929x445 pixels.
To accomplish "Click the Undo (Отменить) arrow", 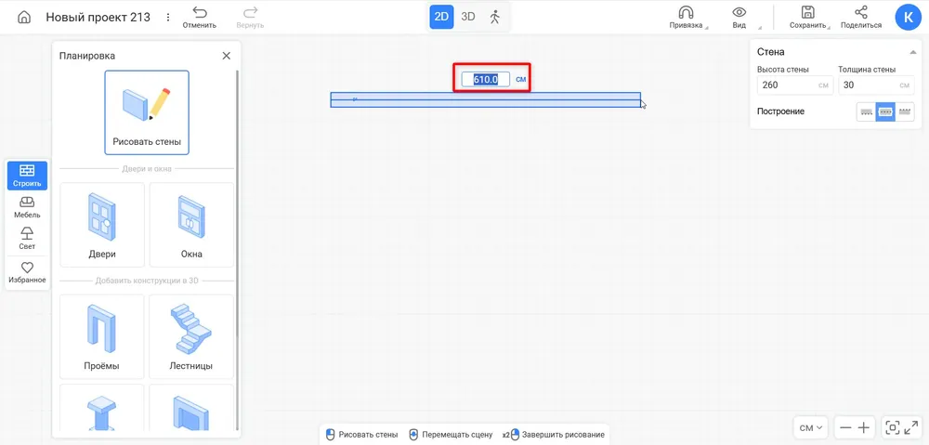I will [x=199, y=12].
